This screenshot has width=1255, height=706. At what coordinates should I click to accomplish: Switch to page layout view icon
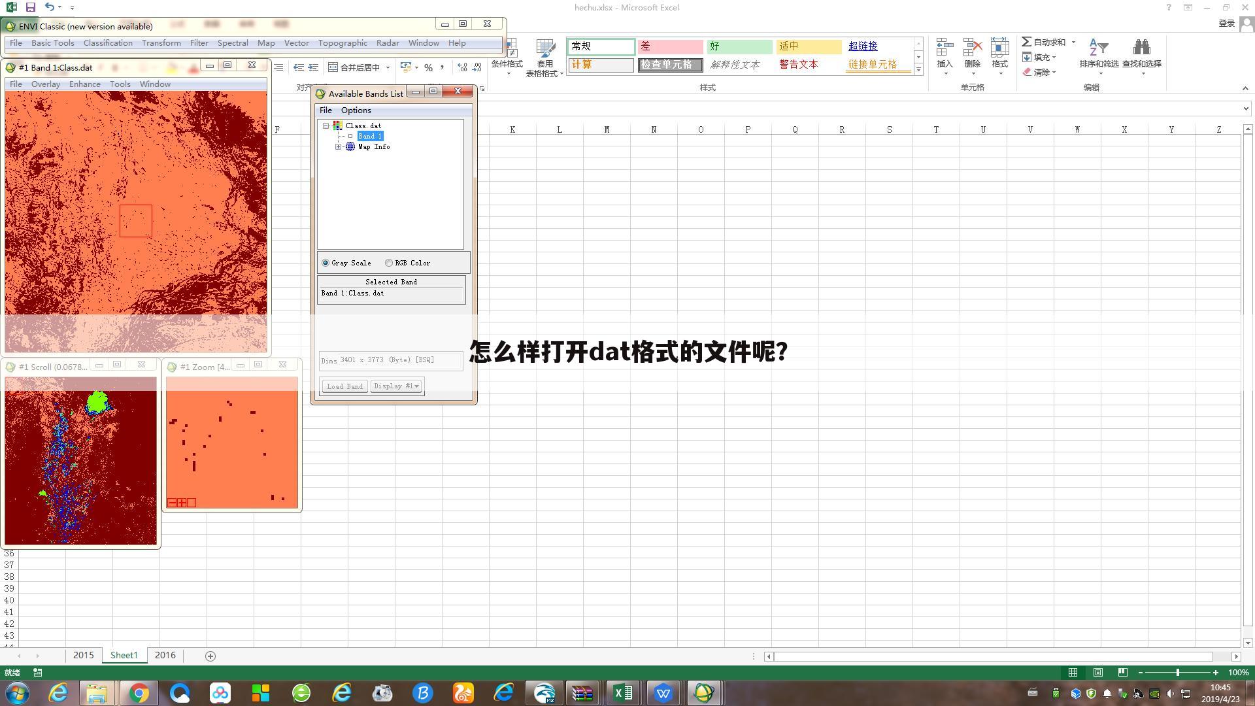coord(1098,672)
